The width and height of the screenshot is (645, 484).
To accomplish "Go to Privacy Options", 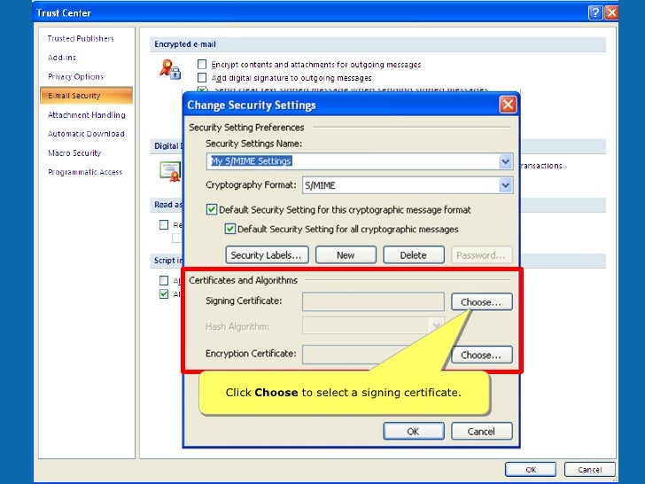I will pos(75,76).
